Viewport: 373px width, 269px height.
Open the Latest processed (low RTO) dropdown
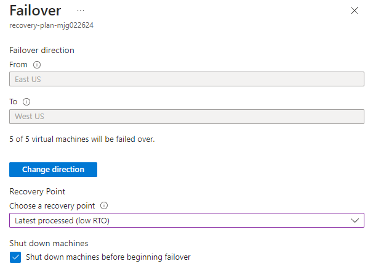[186, 220]
